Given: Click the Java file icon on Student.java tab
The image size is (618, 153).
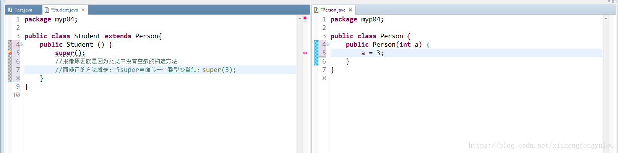Looking at the screenshot, I should (x=47, y=10).
